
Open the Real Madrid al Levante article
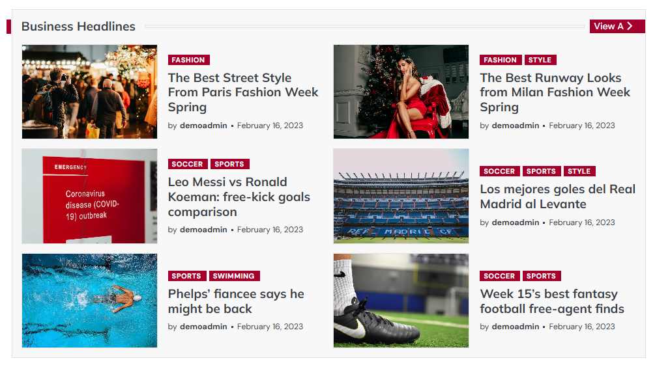click(557, 197)
